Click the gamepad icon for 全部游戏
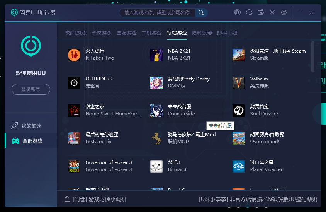326x212 pixels. click(x=15, y=141)
